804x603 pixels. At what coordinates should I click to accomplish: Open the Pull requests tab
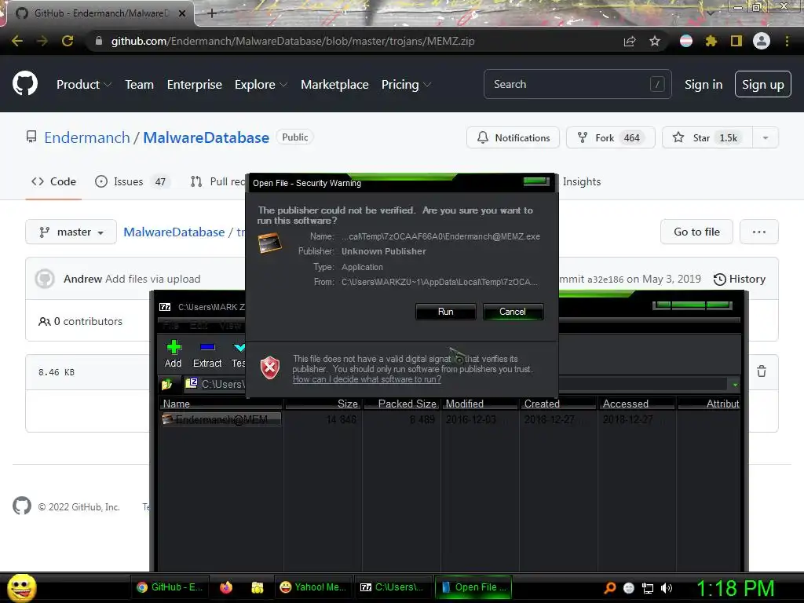click(x=217, y=181)
